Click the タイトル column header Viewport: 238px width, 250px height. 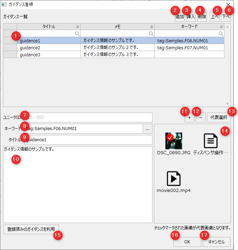click(49, 27)
